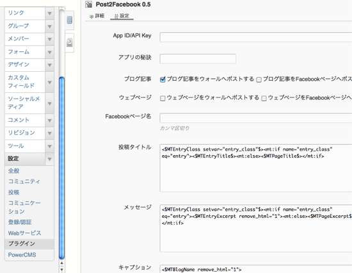Click the sidebar scroll down arrow
352x273 pixels.
coord(61,269)
